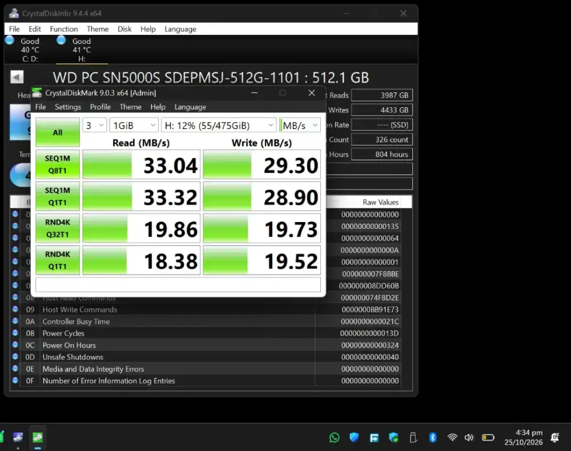Open the volume speaker tray icon
571x451 pixels.
pos(469,437)
